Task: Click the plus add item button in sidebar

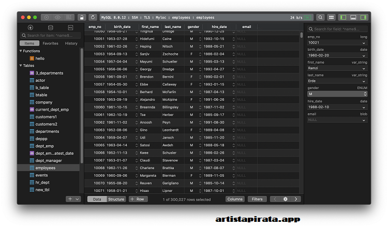Action: (70, 199)
